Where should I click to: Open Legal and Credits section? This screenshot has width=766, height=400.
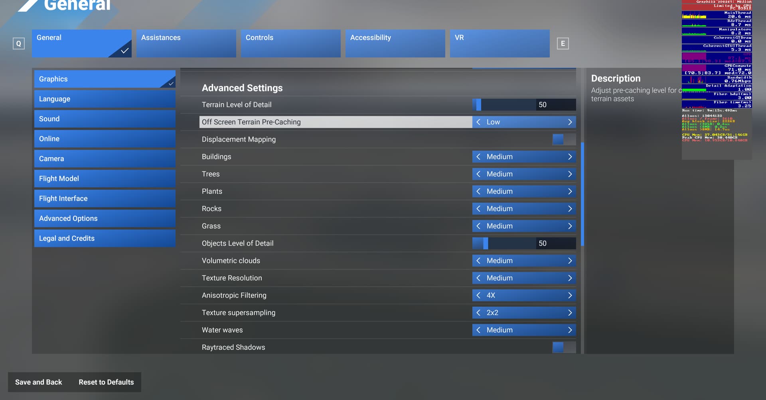[105, 238]
